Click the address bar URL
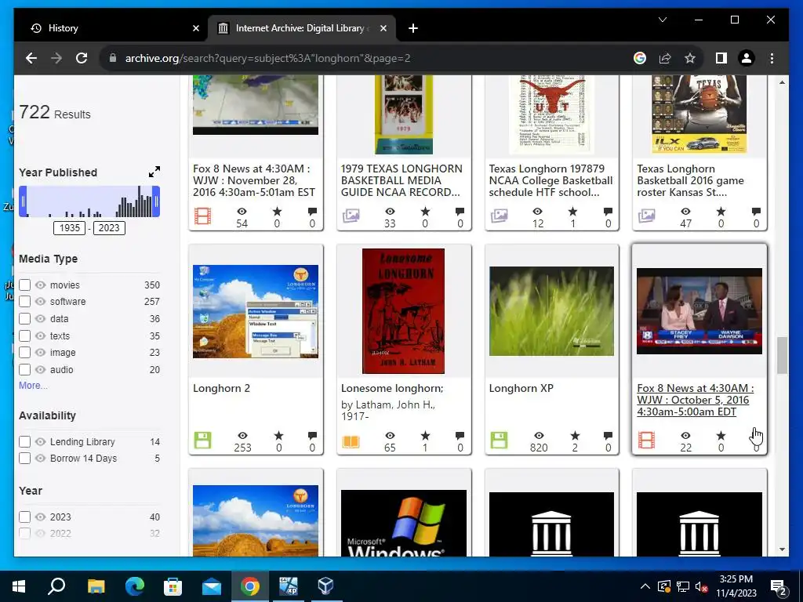The width and height of the screenshot is (803, 602). pyautogui.click(x=268, y=58)
